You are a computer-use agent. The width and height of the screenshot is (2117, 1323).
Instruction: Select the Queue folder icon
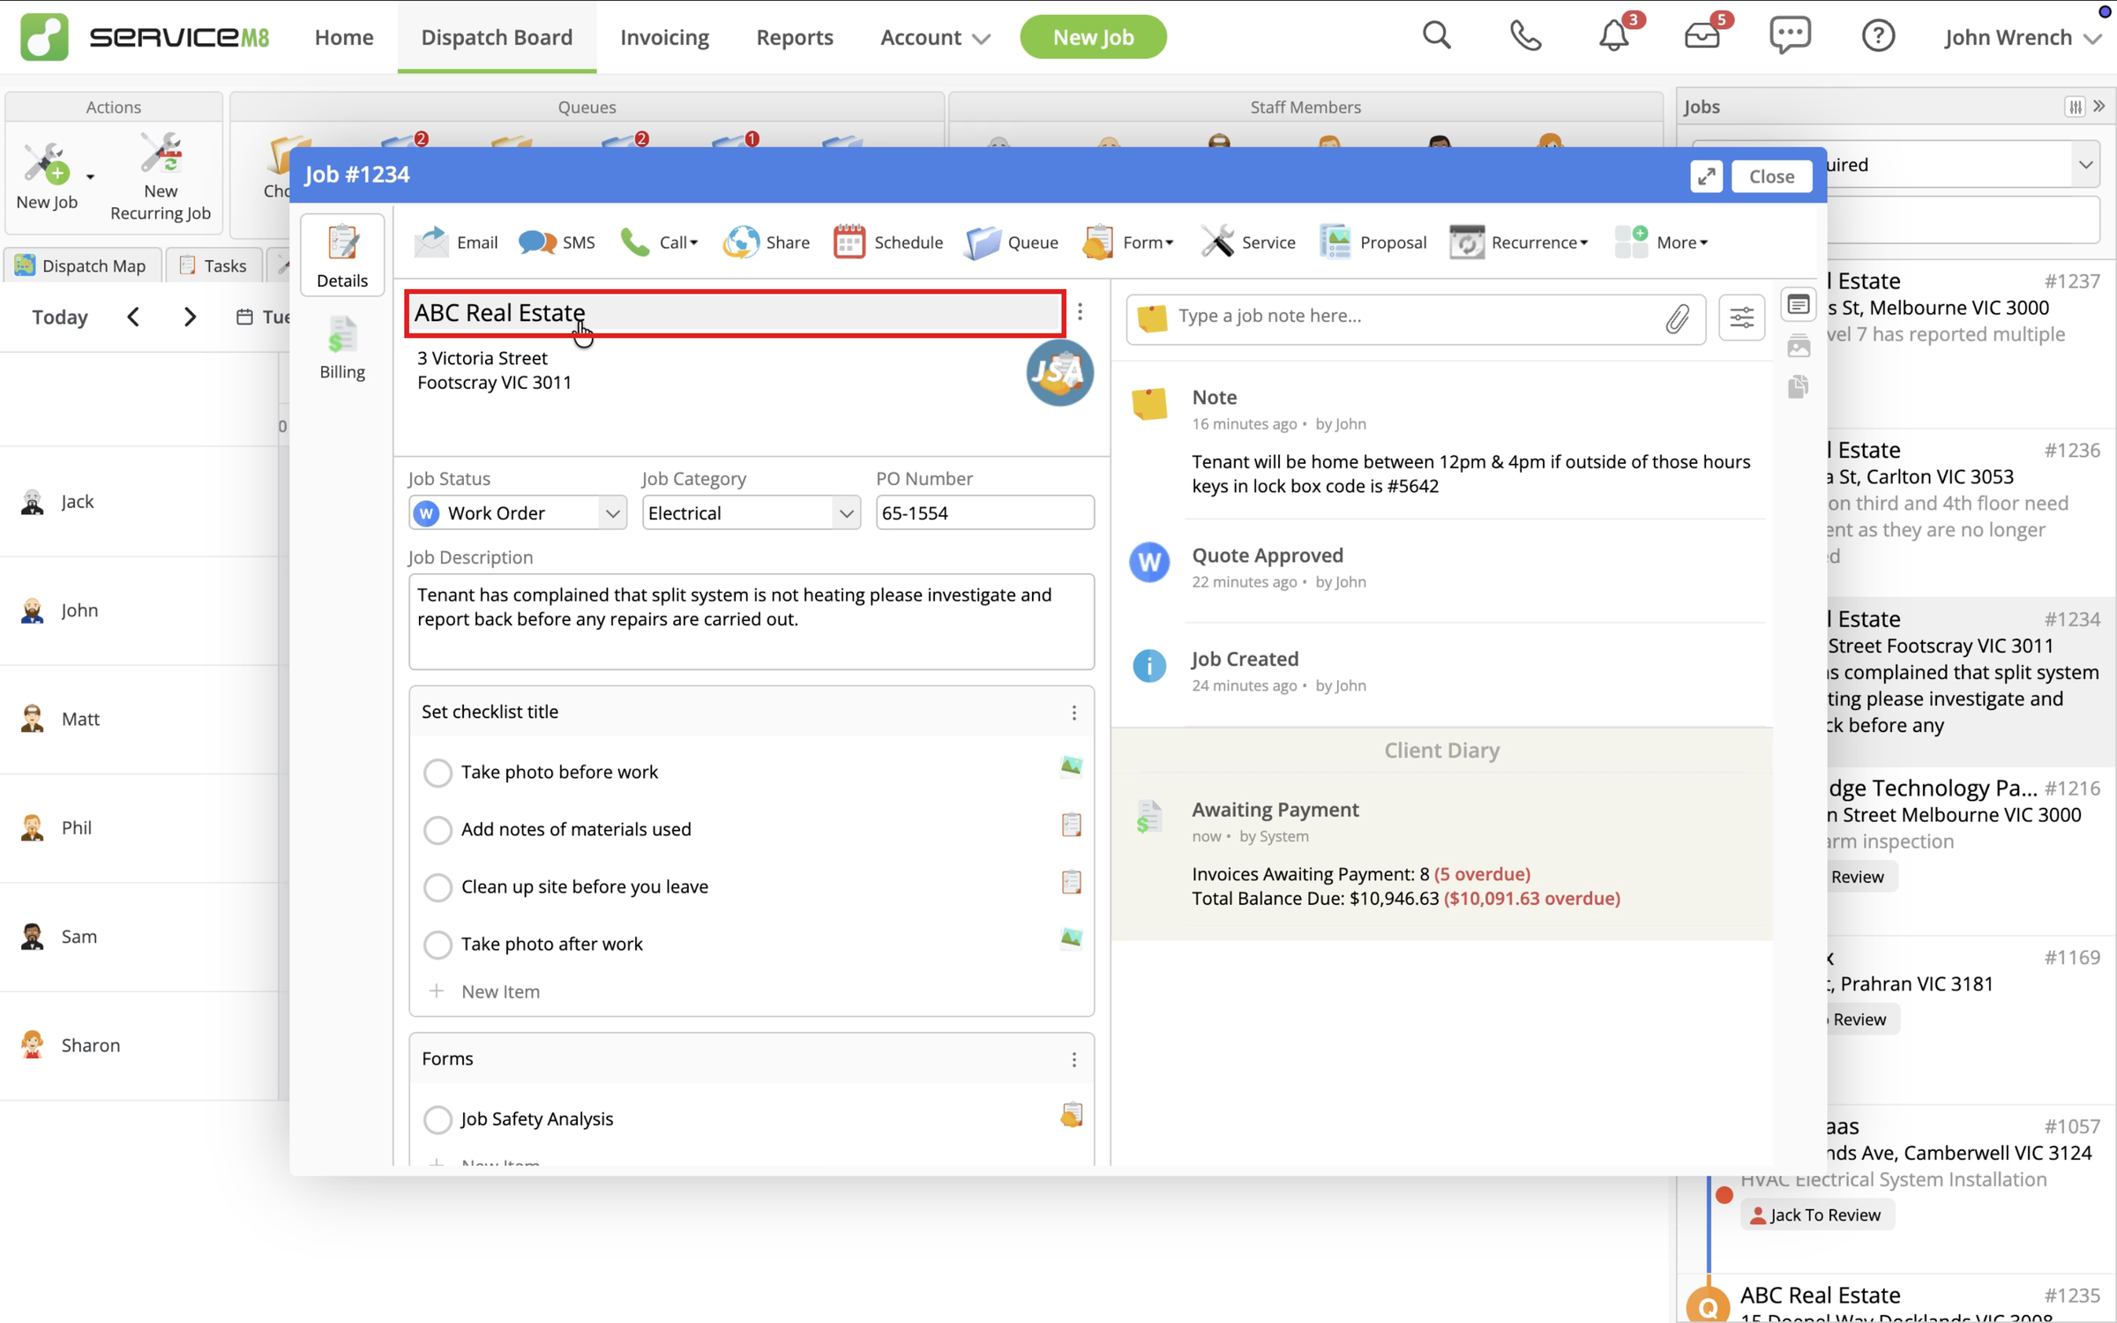click(983, 242)
